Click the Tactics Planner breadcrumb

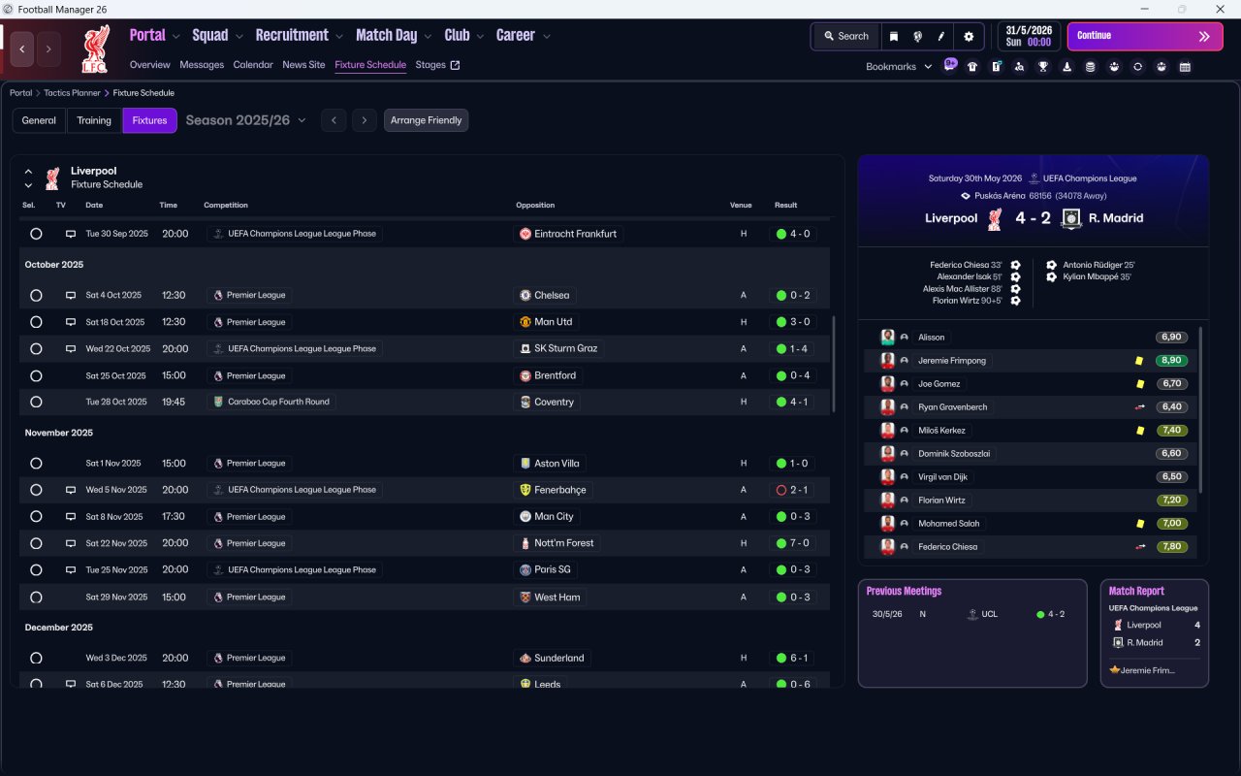coord(72,93)
